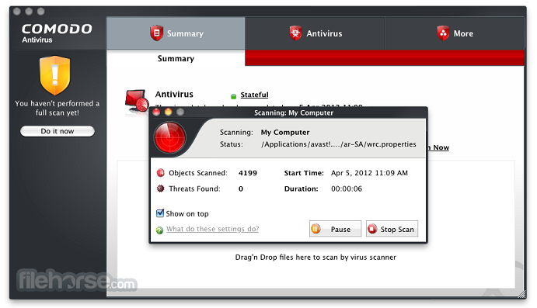
Task: Switch to the Antivirus tab
Action: pyautogui.click(x=315, y=33)
